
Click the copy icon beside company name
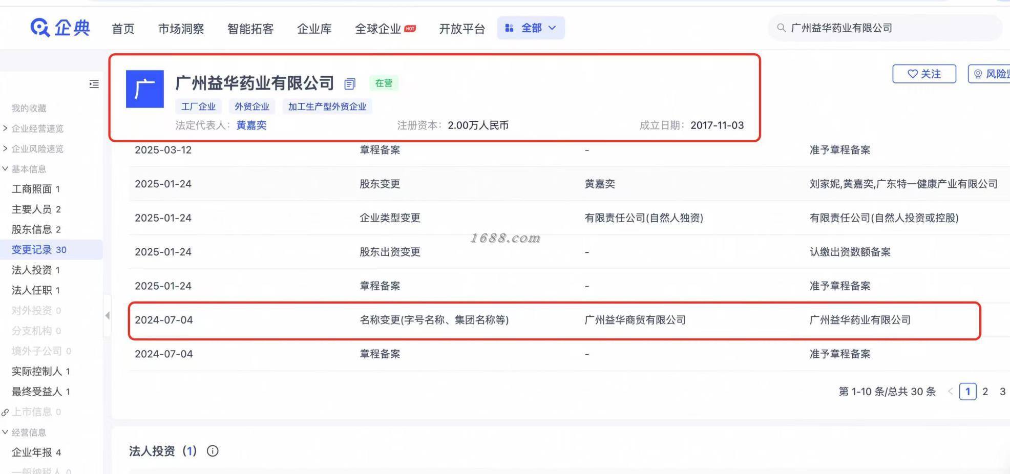[350, 83]
